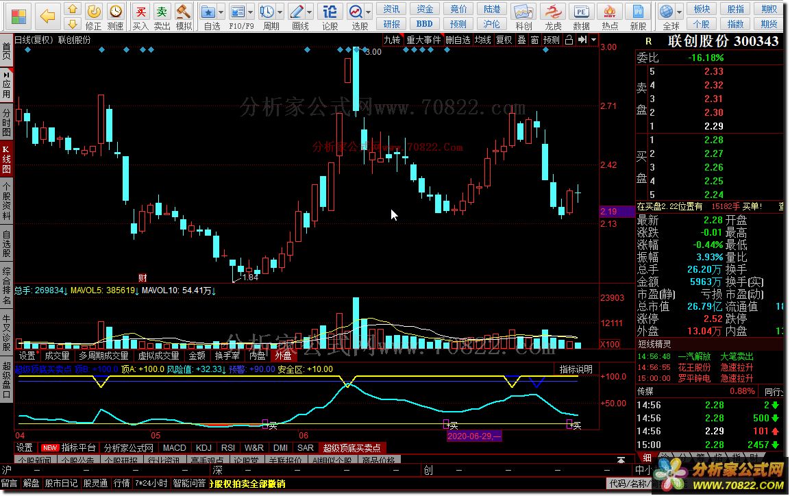790x496 pixels.
Task: Click the padlock icon in chart header
Action: [x=569, y=40]
